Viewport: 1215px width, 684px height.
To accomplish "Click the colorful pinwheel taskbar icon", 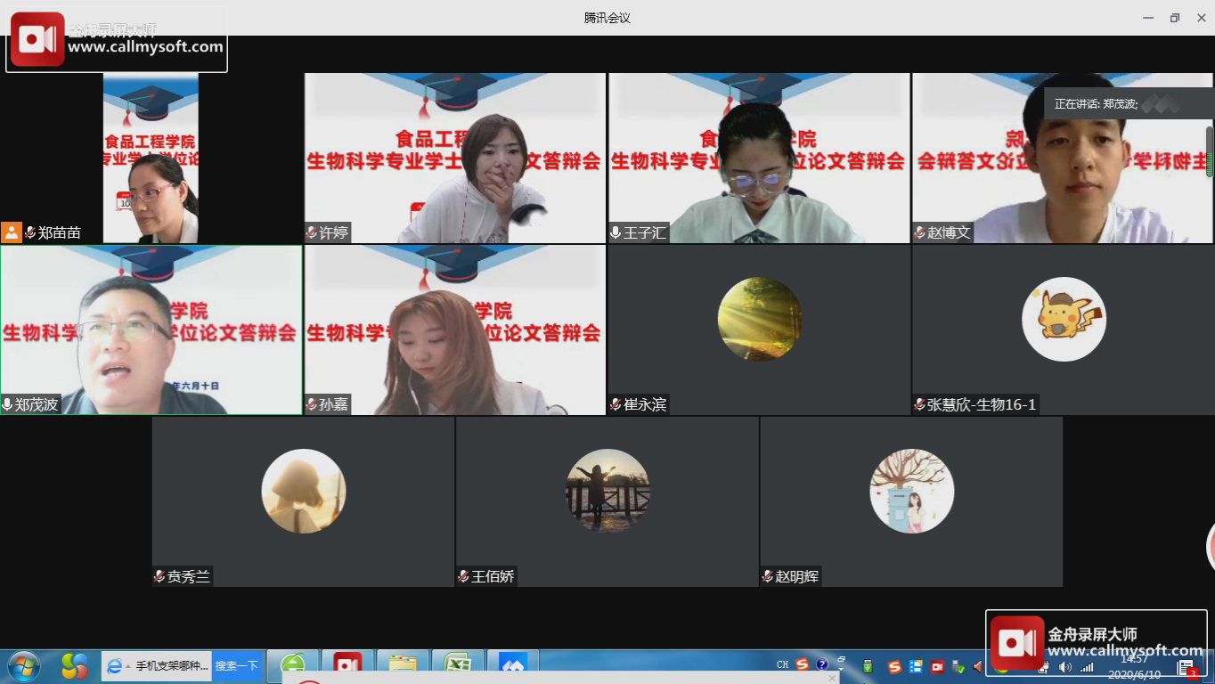I will click(x=75, y=666).
